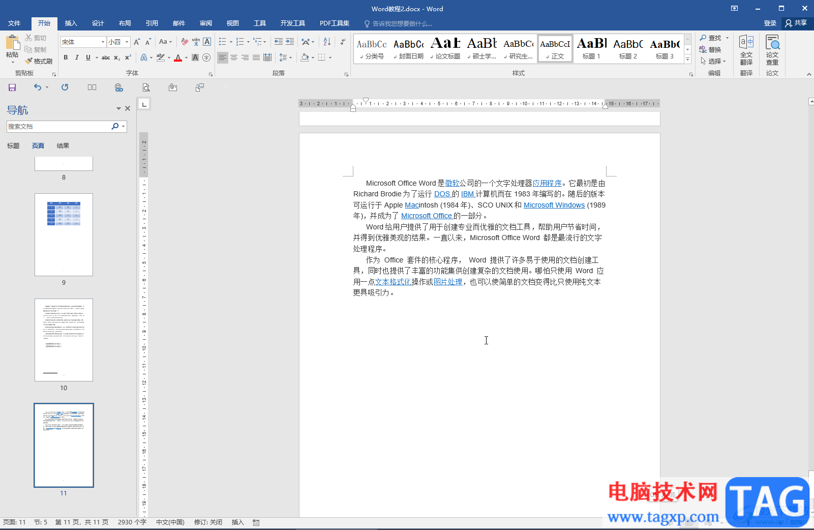814x530 pixels.
Task: Click inside the navigation search box
Action: tap(58, 126)
